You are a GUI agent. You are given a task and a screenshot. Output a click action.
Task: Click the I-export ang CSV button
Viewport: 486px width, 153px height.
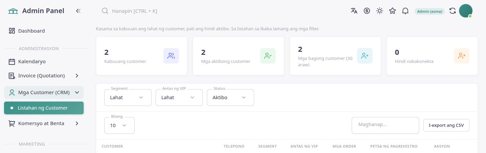point(446,125)
